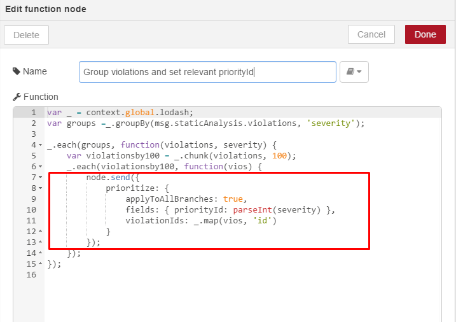The image size is (456, 322).
Task: Click the Delete button
Action: click(26, 35)
